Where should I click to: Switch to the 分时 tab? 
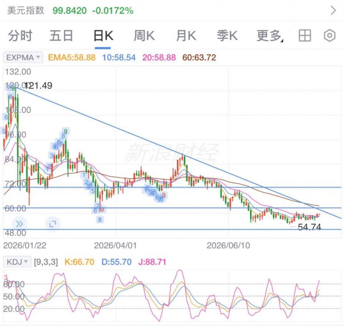(x=20, y=35)
